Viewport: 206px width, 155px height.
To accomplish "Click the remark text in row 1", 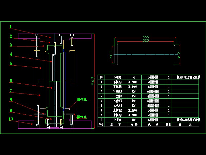I will tap(188, 120).
